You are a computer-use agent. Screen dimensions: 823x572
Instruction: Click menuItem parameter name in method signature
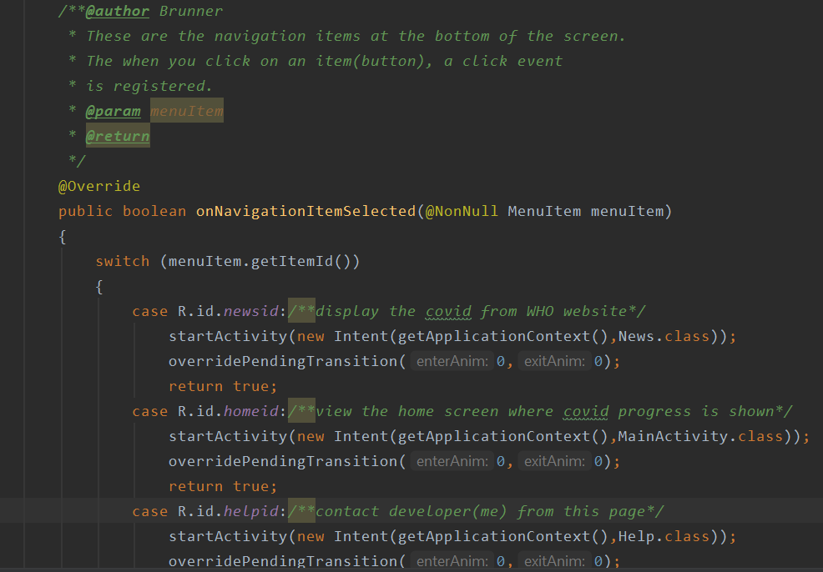(627, 211)
